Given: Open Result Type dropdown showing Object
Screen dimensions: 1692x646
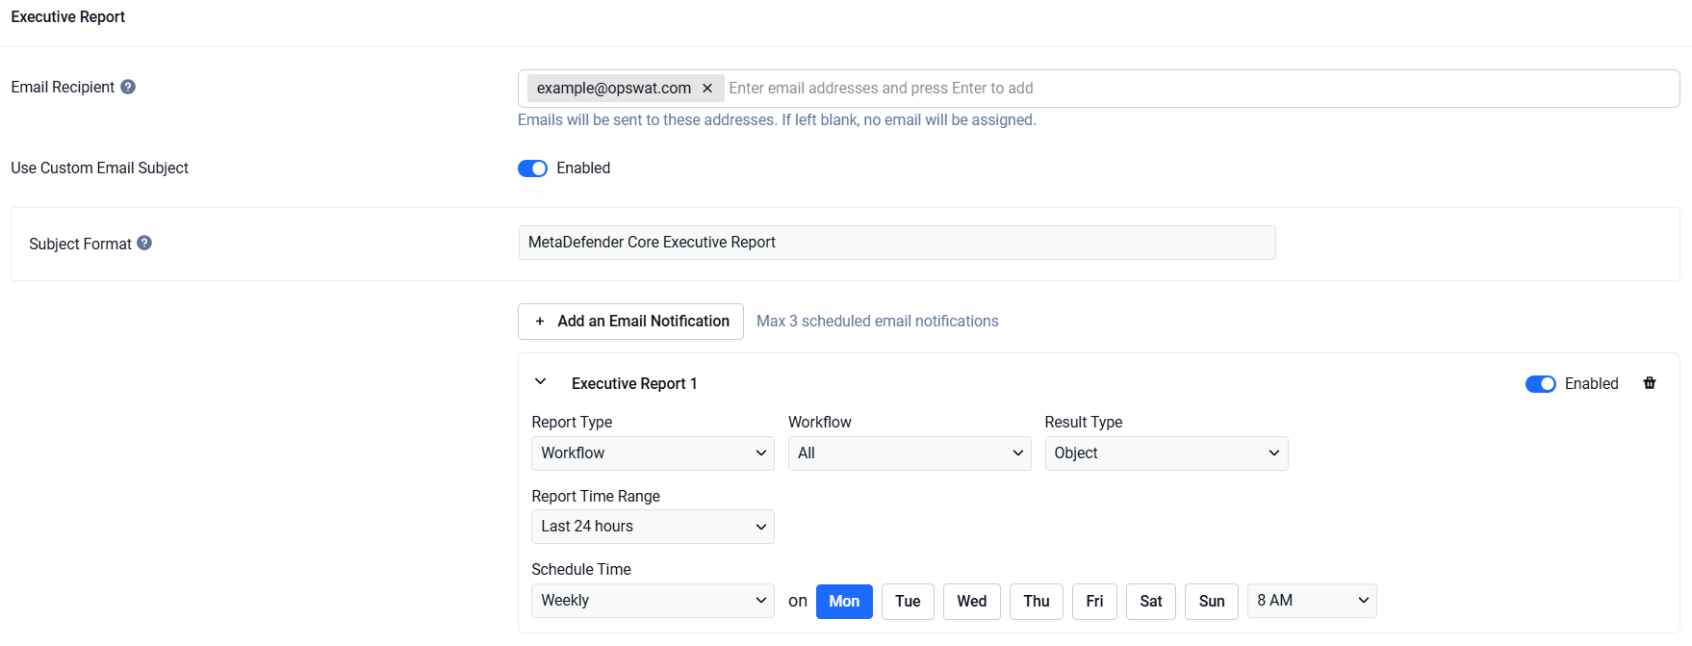Looking at the screenshot, I should tap(1166, 453).
